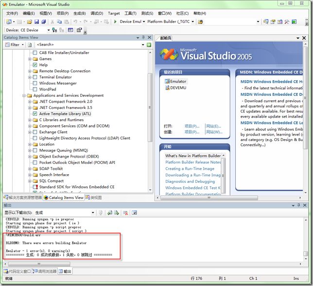Click the Attach Device icon

[x=54, y=30]
